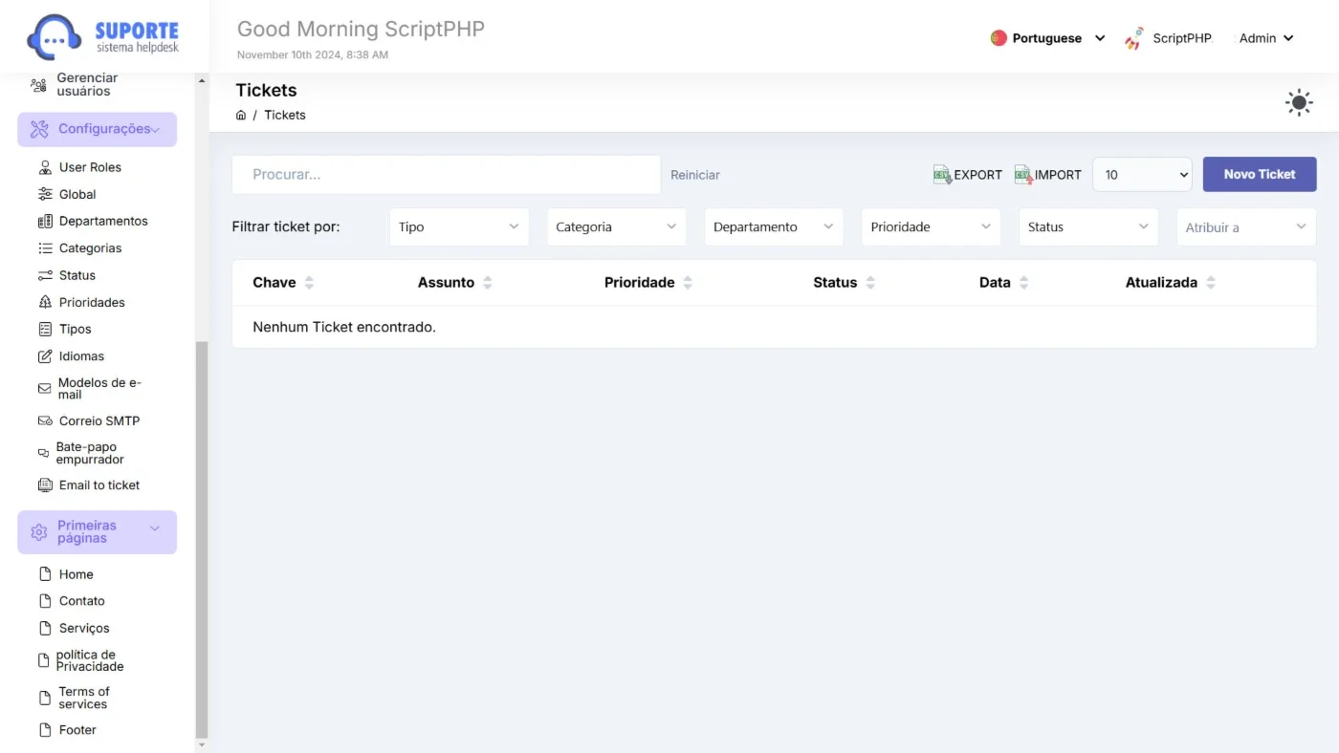
Task: Open the Tipo filter dropdown
Action: click(x=459, y=227)
